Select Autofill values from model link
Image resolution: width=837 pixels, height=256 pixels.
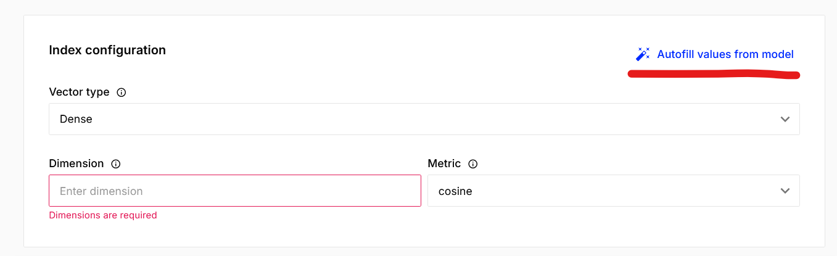[715, 54]
